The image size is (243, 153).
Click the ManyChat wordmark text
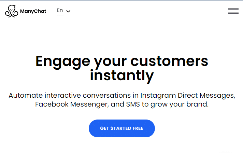pyautogui.click(x=33, y=11)
